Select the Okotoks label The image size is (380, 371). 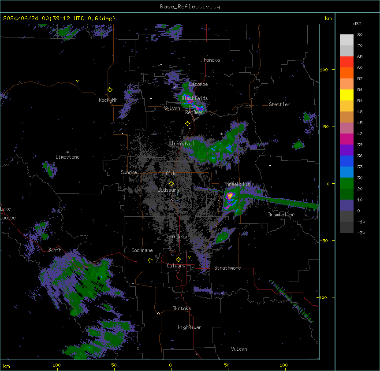click(x=182, y=308)
